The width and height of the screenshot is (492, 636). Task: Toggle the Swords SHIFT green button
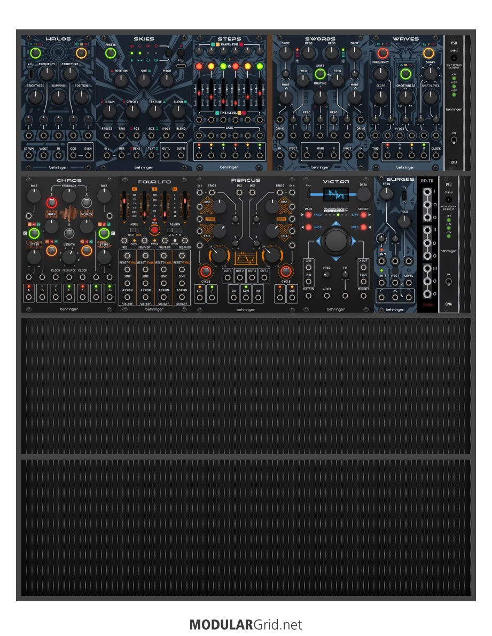[320, 73]
